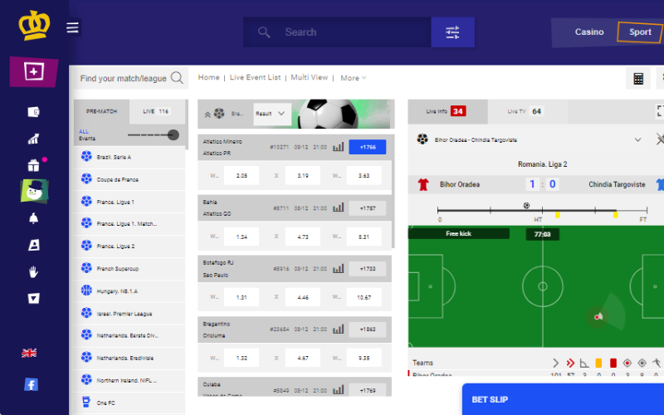Open stats for Bahia match
Viewport: 664px width, 415px height.
point(338,208)
